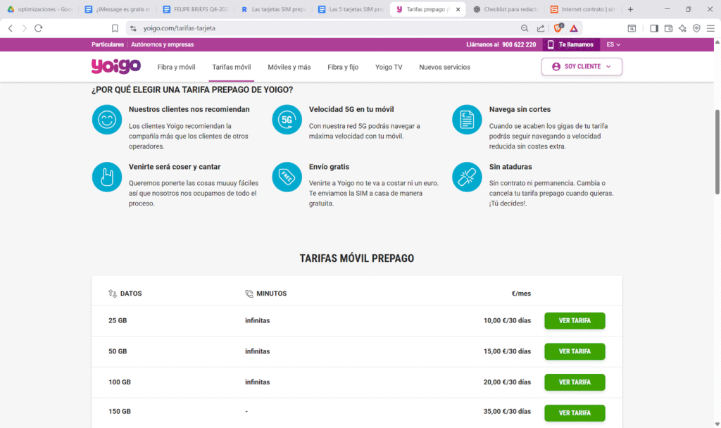Viewport: 721px width, 428px height.
Task: Open the Brave Wallet icon
Action: (668, 28)
